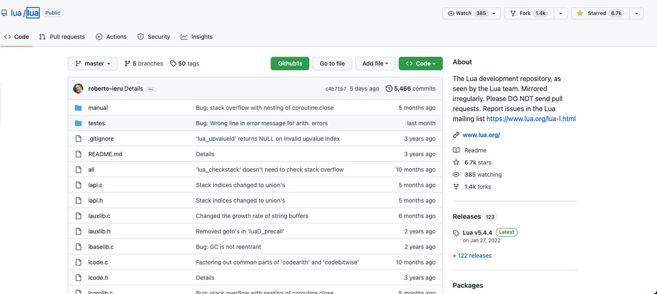Viewport: 657px width, 294px height.
Task: Click the Go to file button
Action: 332,63
